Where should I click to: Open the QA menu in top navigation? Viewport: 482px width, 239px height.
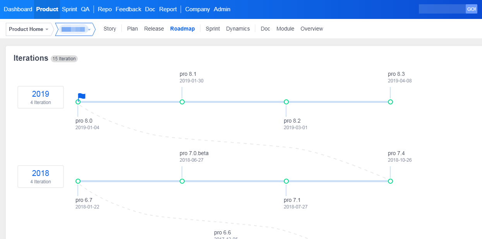pyautogui.click(x=85, y=9)
